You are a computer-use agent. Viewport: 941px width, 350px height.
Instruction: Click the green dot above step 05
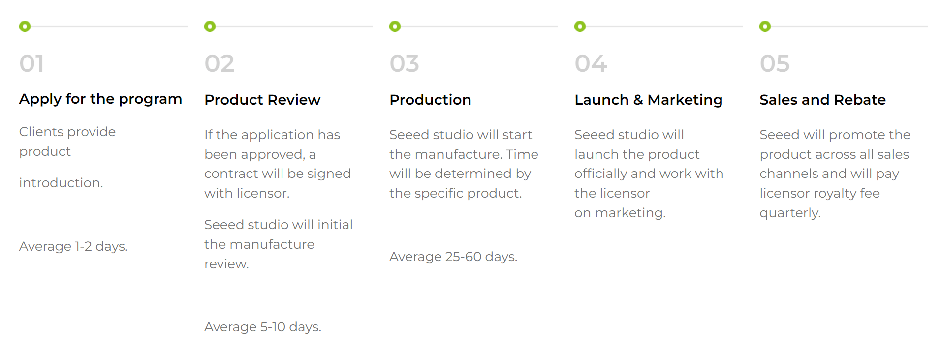pos(765,27)
